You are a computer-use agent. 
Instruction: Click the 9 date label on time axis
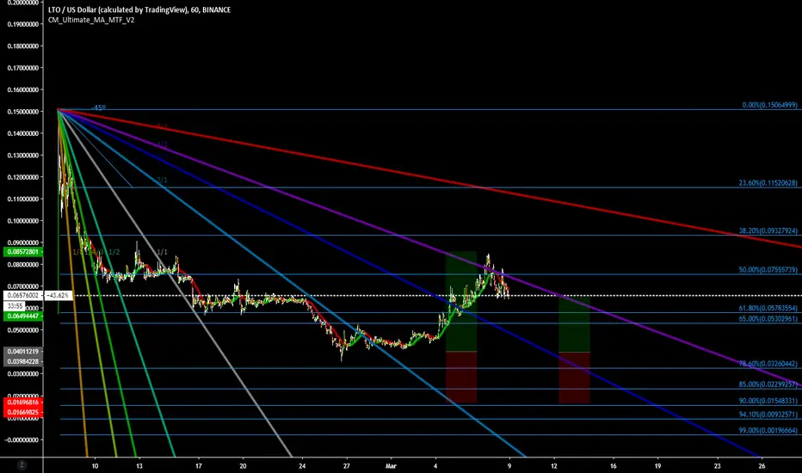click(x=509, y=466)
